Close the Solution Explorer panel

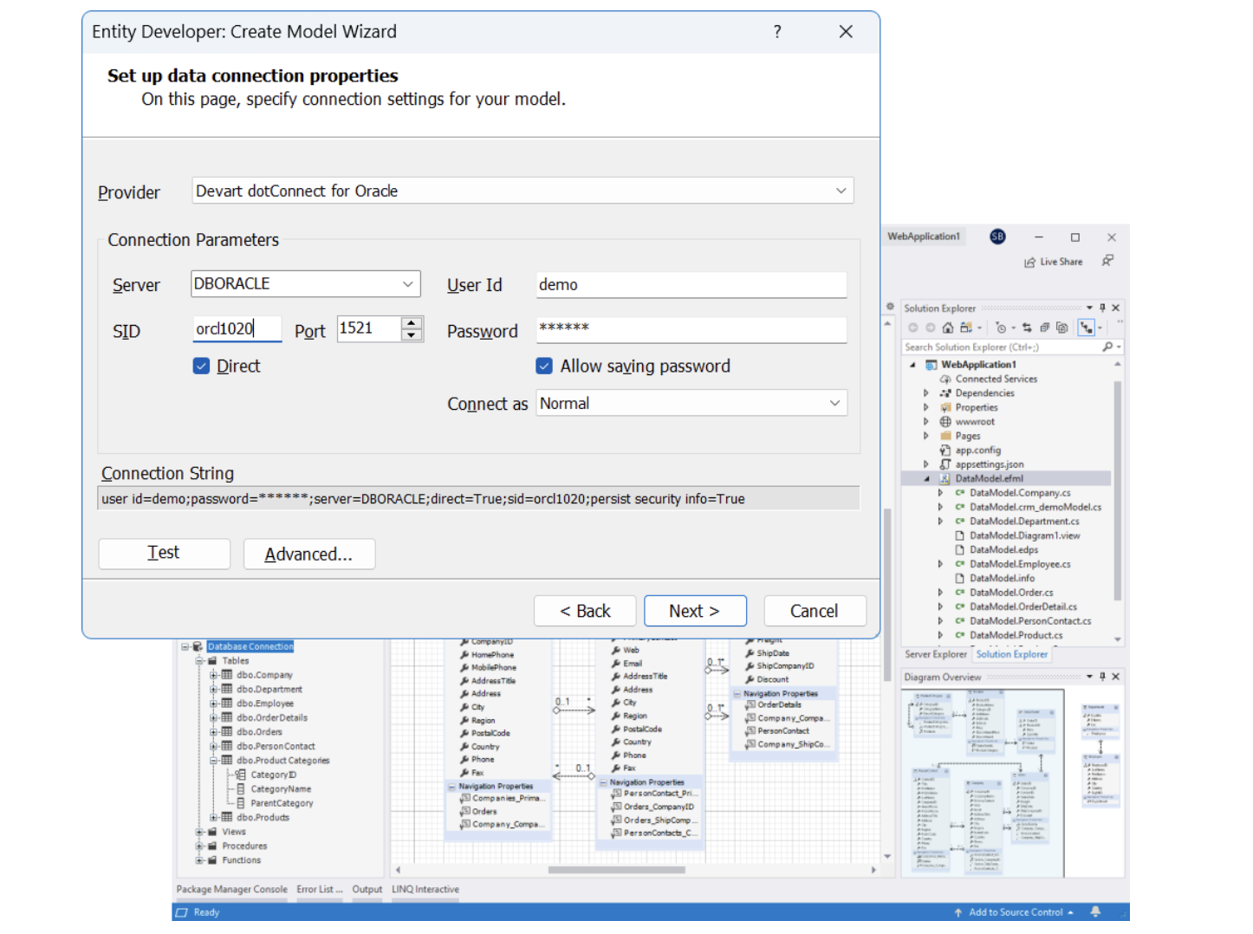1116,308
